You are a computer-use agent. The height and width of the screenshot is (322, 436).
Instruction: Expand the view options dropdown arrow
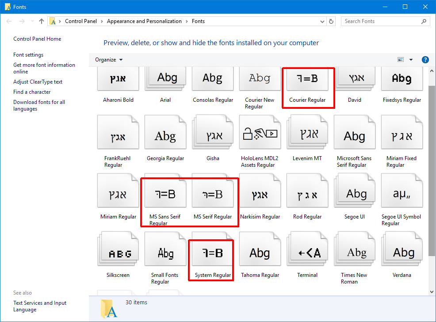point(411,60)
